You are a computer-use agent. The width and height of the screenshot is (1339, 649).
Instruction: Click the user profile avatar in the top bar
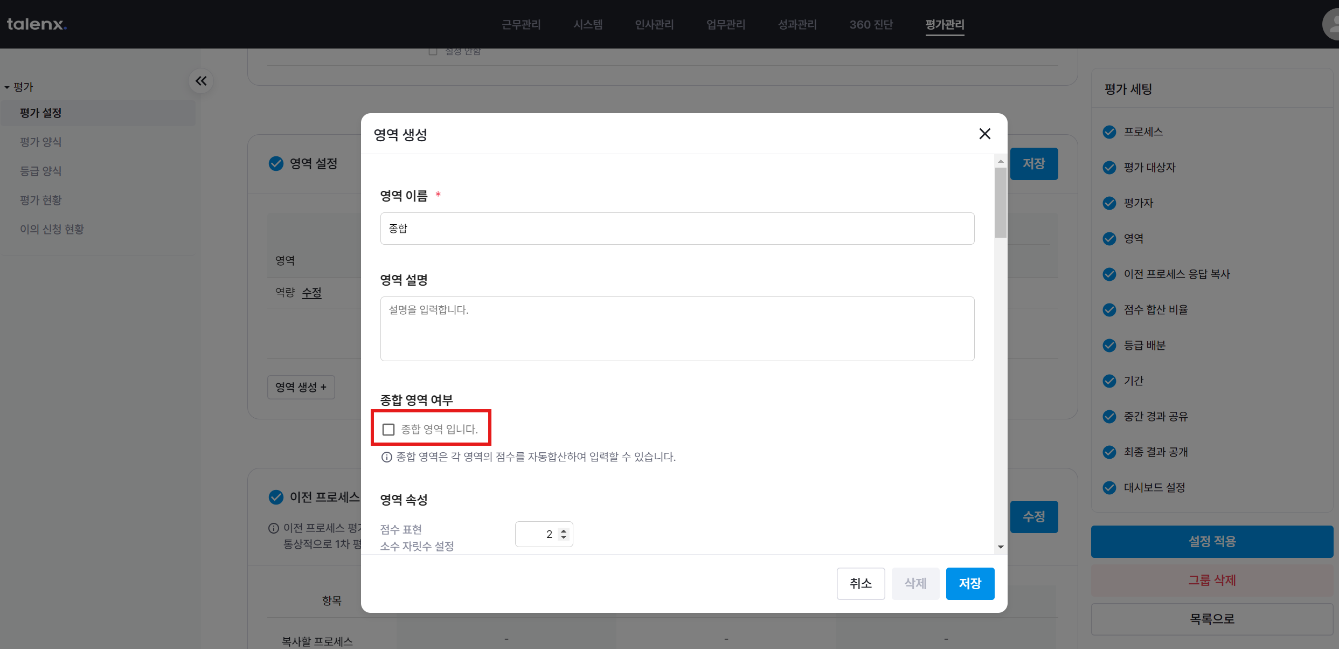pos(1332,24)
